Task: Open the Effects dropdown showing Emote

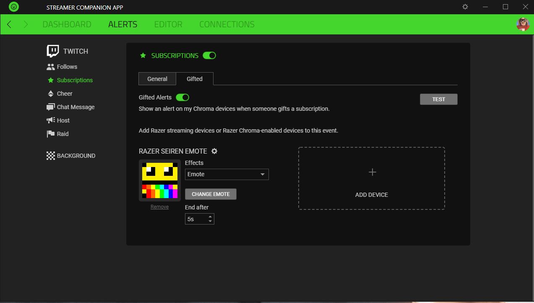Action: pos(227,174)
